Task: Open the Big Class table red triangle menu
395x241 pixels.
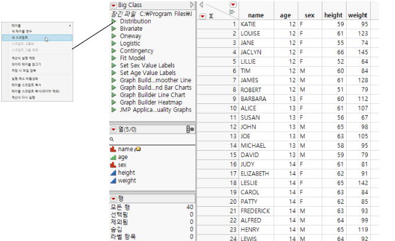Action: [113, 5]
